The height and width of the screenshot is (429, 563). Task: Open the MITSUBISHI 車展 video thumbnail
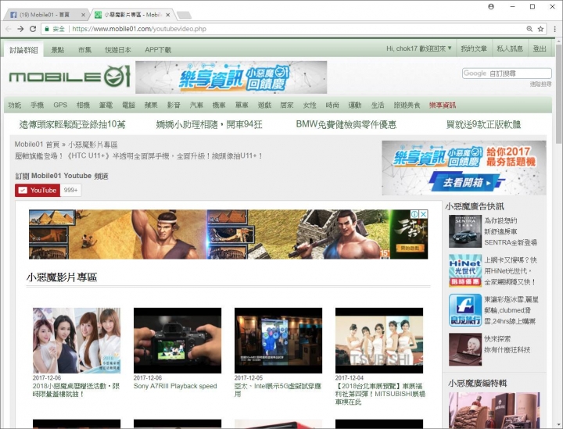[x=379, y=341]
